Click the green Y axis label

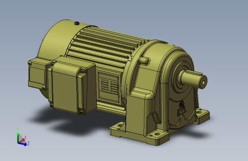click(x=18, y=130)
